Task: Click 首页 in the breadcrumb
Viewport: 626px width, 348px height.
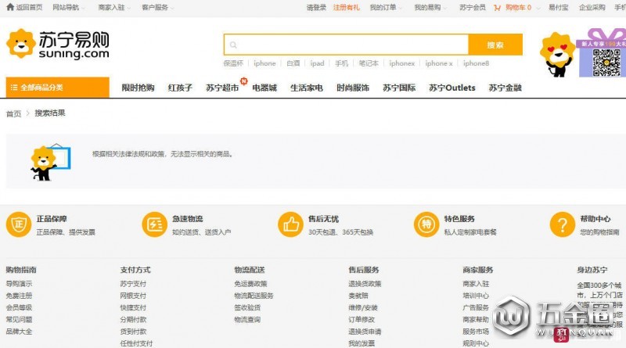Action: coord(13,113)
